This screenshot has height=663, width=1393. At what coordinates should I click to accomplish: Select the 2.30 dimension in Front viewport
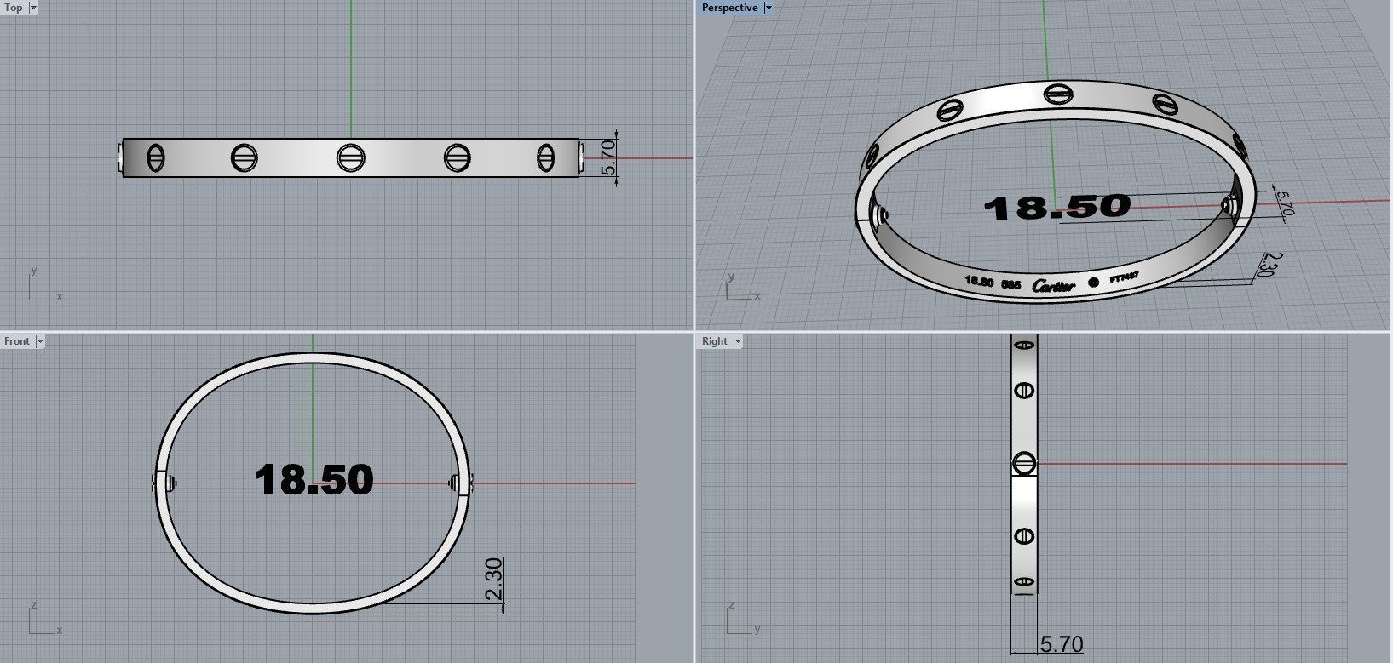click(x=494, y=579)
